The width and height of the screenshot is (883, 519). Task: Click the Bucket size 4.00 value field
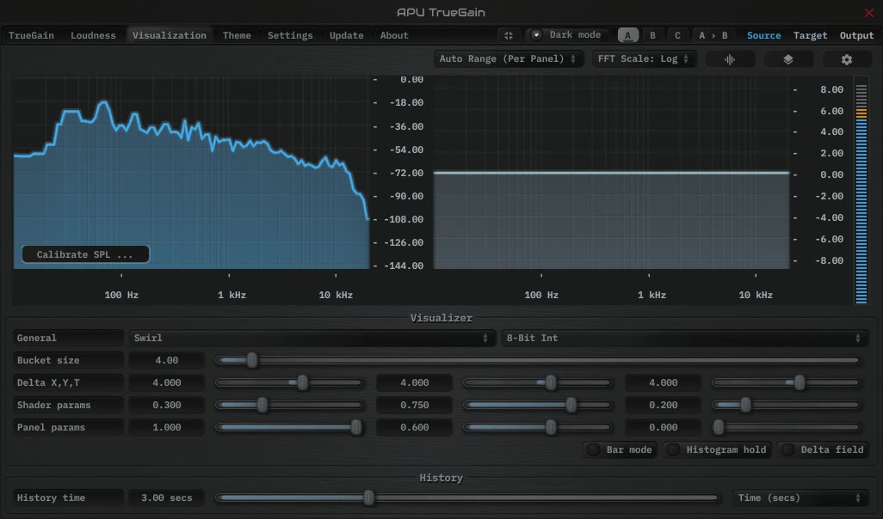[167, 360]
